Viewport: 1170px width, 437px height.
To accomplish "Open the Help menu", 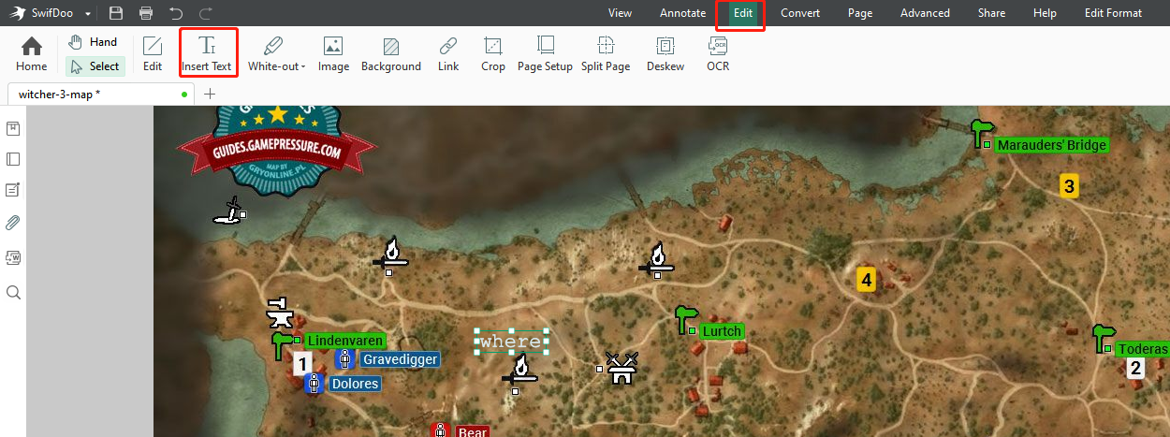I will [1045, 13].
